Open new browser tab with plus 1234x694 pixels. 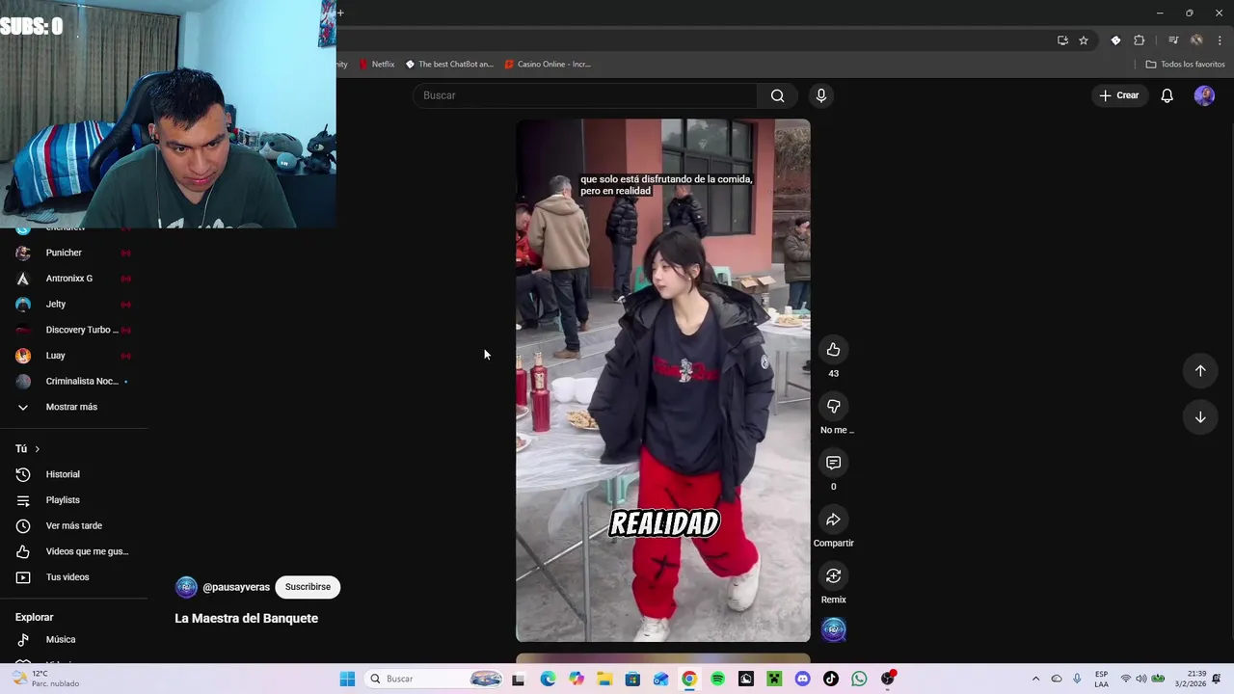340,13
